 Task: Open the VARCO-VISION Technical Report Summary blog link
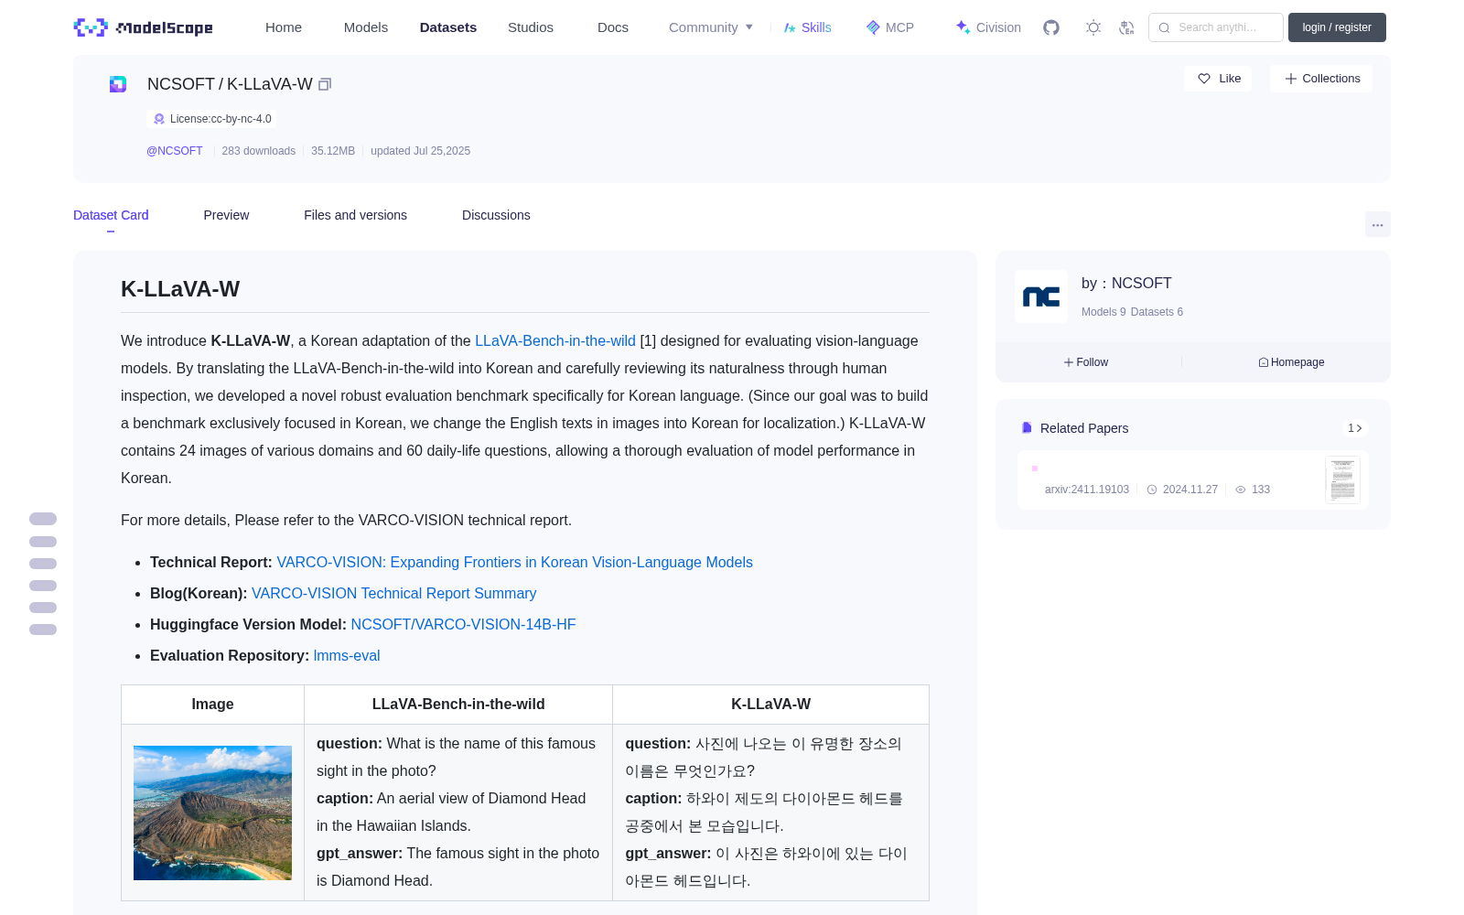[x=394, y=593]
